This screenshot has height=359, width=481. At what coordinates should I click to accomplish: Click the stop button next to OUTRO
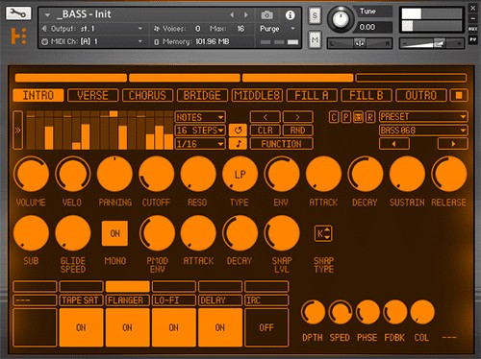(x=459, y=95)
